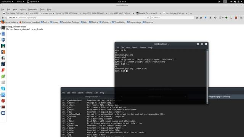244x137 pixels.
Task: Open the dark blue dragon icon in dock
Action: 3,64
